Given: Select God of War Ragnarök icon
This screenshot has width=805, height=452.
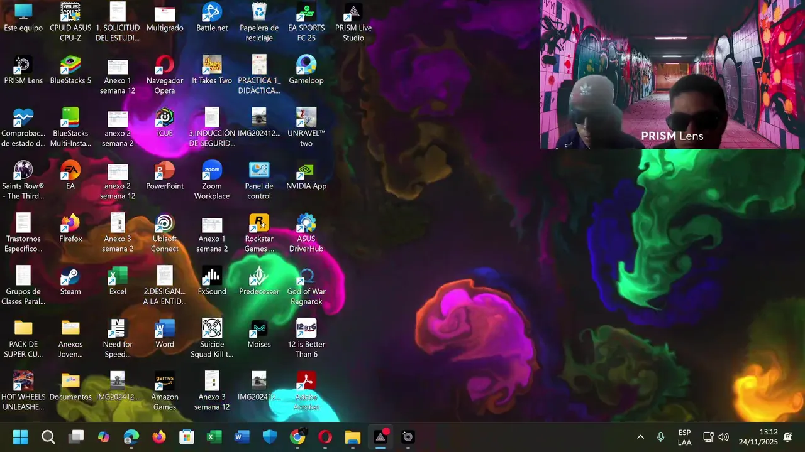Looking at the screenshot, I should pos(306,286).
